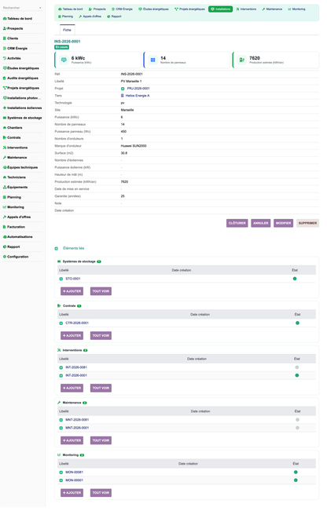
Task: Select Études énergétiques in top navigation bar
Action: pos(154,9)
